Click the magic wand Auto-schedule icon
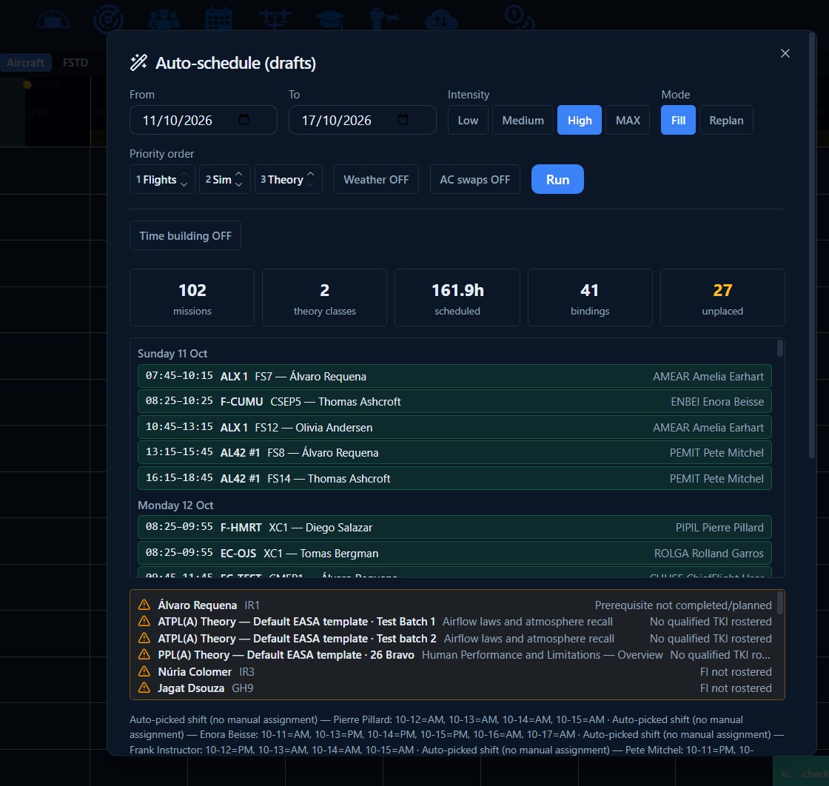Image resolution: width=829 pixels, height=786 pixels. (138, 62)
